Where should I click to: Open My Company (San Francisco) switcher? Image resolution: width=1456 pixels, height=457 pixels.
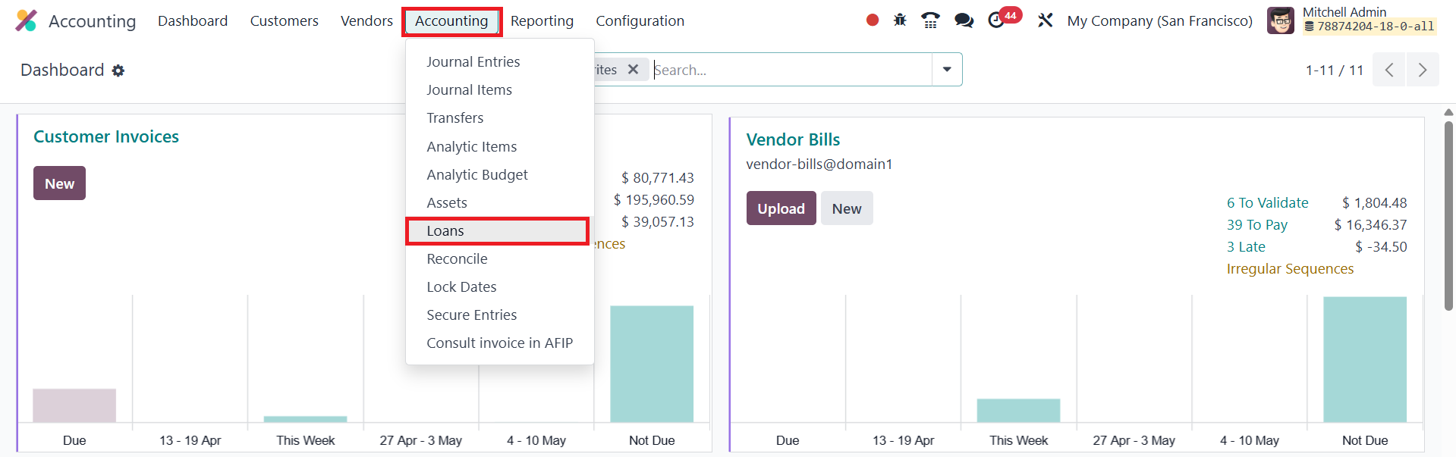[1159, 21]
